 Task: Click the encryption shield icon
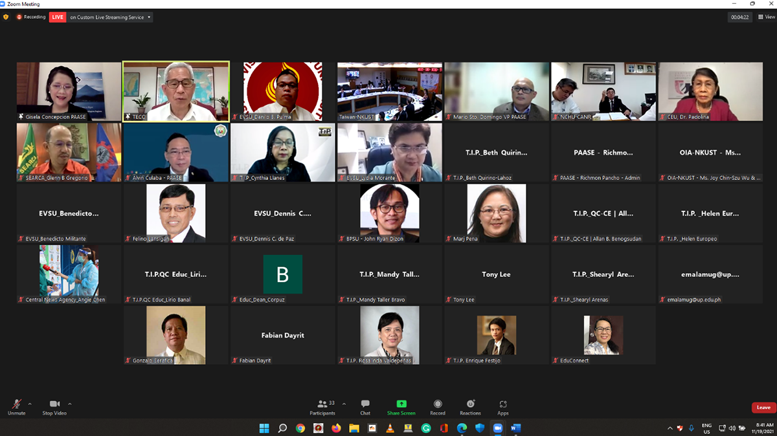coord(6,17)
